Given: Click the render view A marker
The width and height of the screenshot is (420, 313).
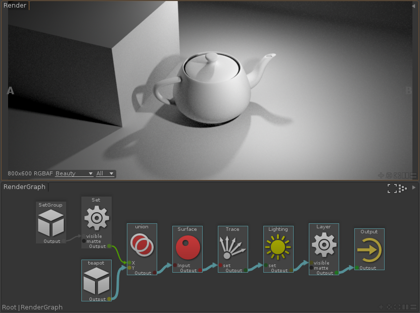Looking at the screenshot, I should point(10,91).
